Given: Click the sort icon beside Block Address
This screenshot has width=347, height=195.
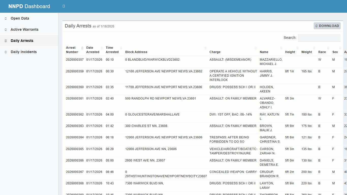Looking at the screenshot, I should pyautogui.click(x=205, y=48).
